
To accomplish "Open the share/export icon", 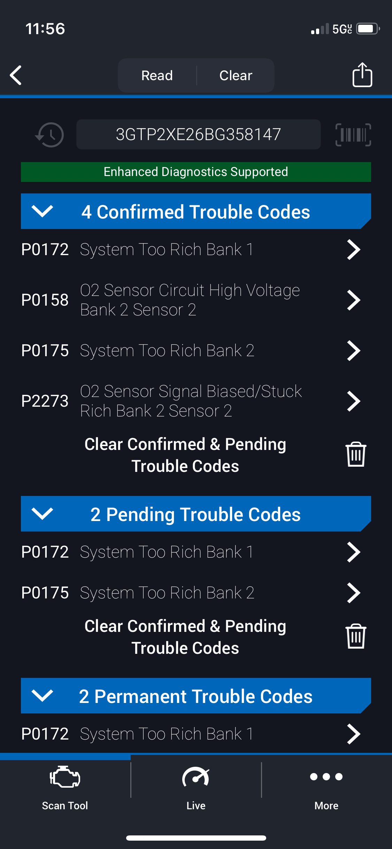I will point(362,75).
